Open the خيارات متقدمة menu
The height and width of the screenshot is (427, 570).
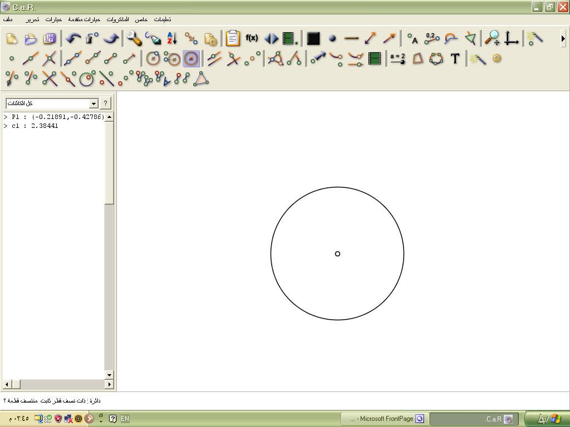[84, 19]
